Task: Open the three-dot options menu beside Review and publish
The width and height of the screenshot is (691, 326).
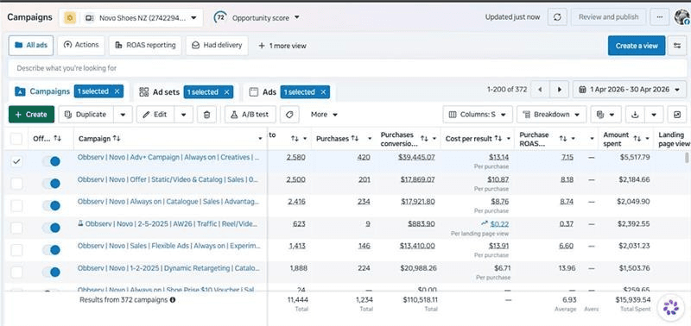Action: tap(660, 17)
